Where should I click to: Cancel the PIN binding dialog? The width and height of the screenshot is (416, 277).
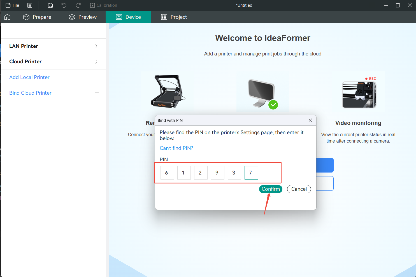point(299,189)
